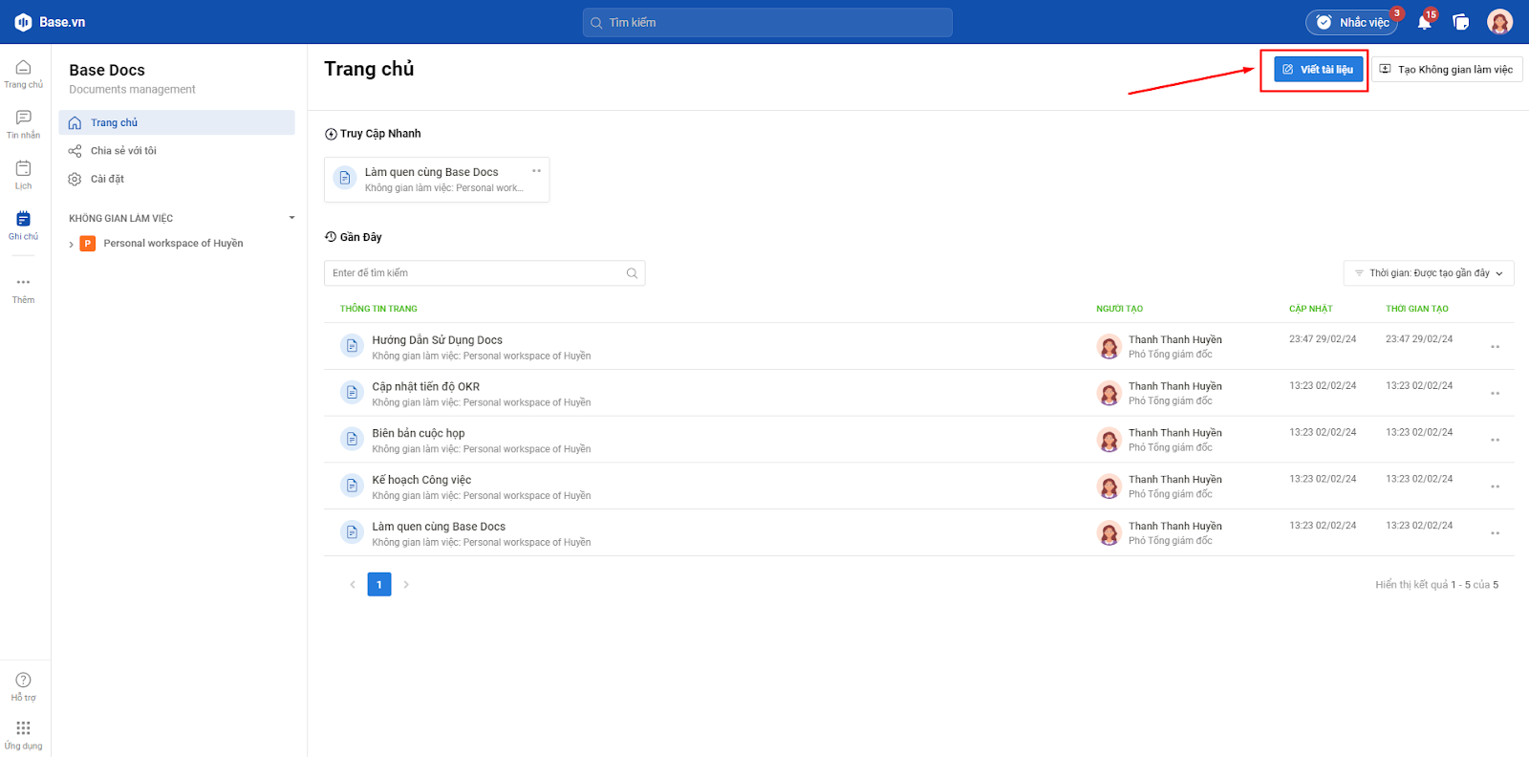This screenshot has width=1529, height=757.
Task: Open Hỗ trợ help icon
Action: pyautogui.click(x=23, y=680)
